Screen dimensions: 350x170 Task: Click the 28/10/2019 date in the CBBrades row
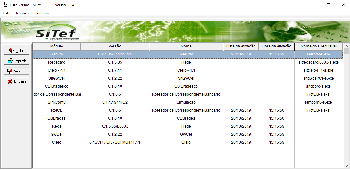(241, 119)
